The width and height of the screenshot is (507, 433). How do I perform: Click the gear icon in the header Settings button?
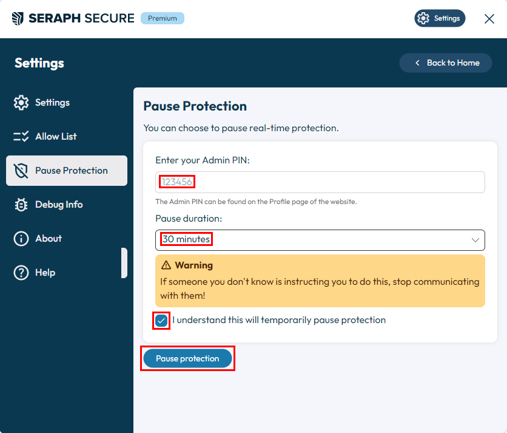point(423,18)
